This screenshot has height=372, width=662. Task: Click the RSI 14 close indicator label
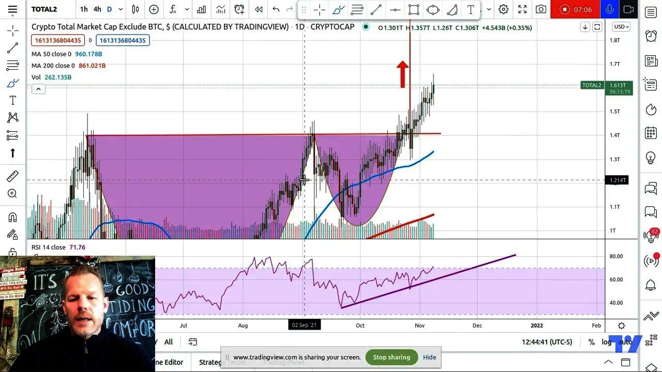(50, 247)
